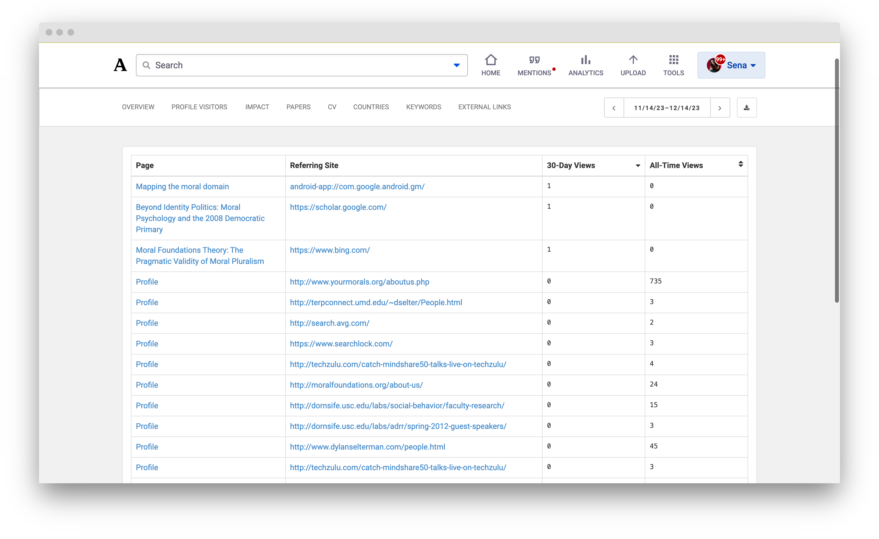
Task: Click inside the Search field
Action: 301,65
